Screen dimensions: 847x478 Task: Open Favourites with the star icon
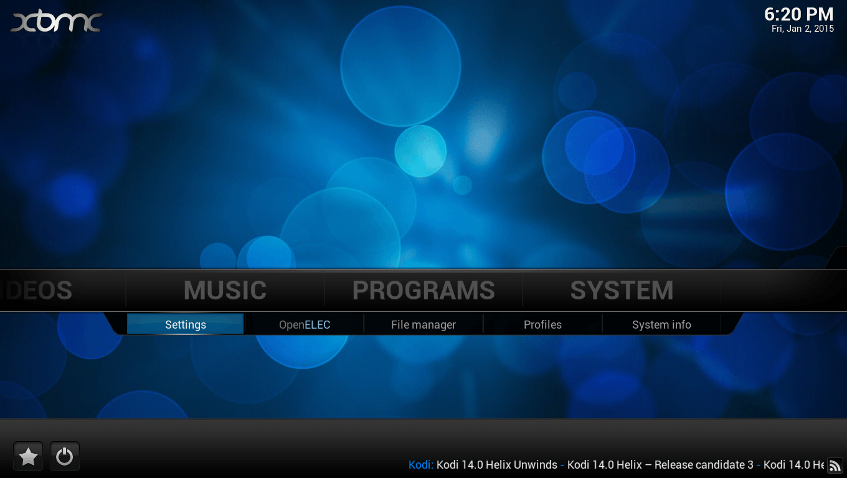click(28, 457)
